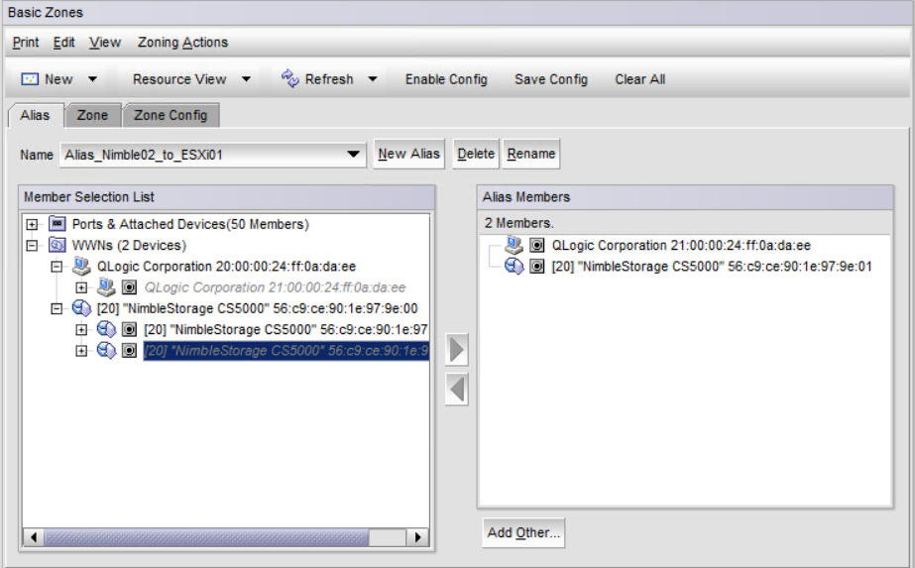Collapse the WWNs (2 Devices) node

click(32, 245)
